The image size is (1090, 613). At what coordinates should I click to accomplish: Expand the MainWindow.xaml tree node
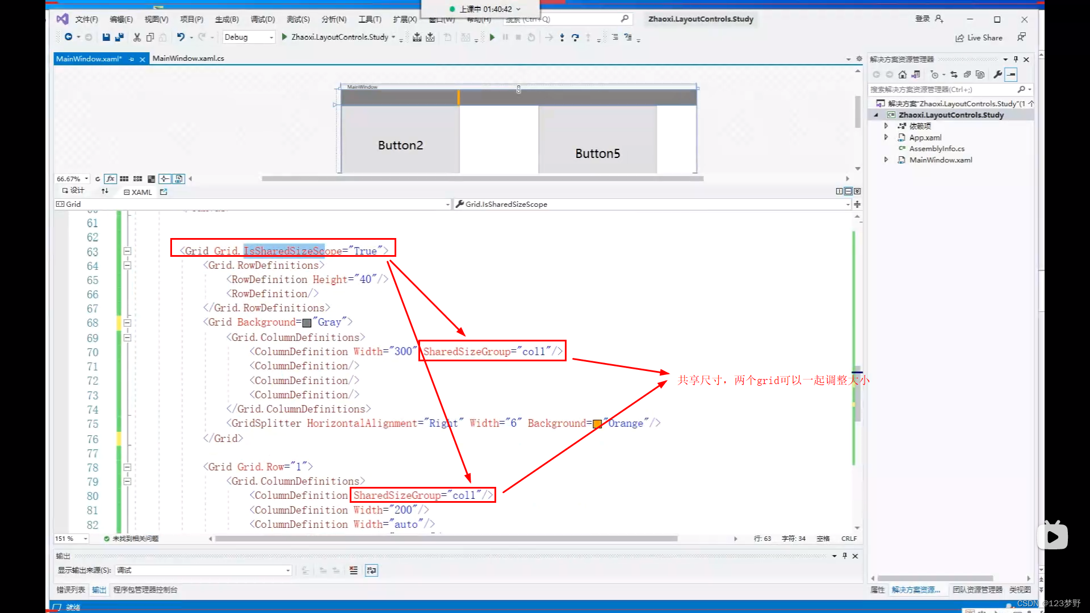pos(886,160)
